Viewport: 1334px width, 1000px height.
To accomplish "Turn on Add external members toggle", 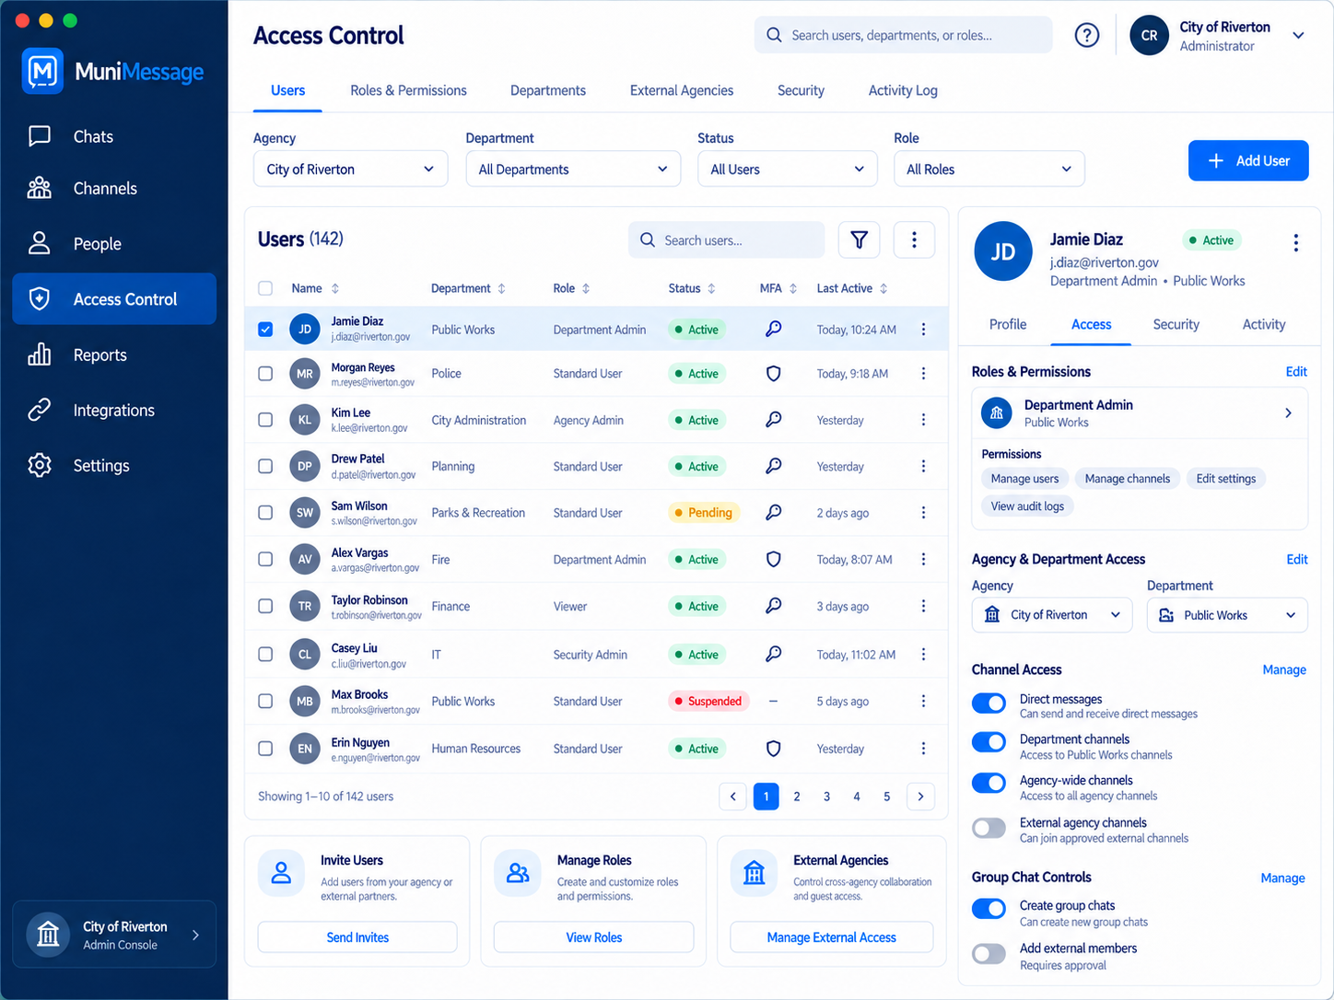I will point(989,954).
